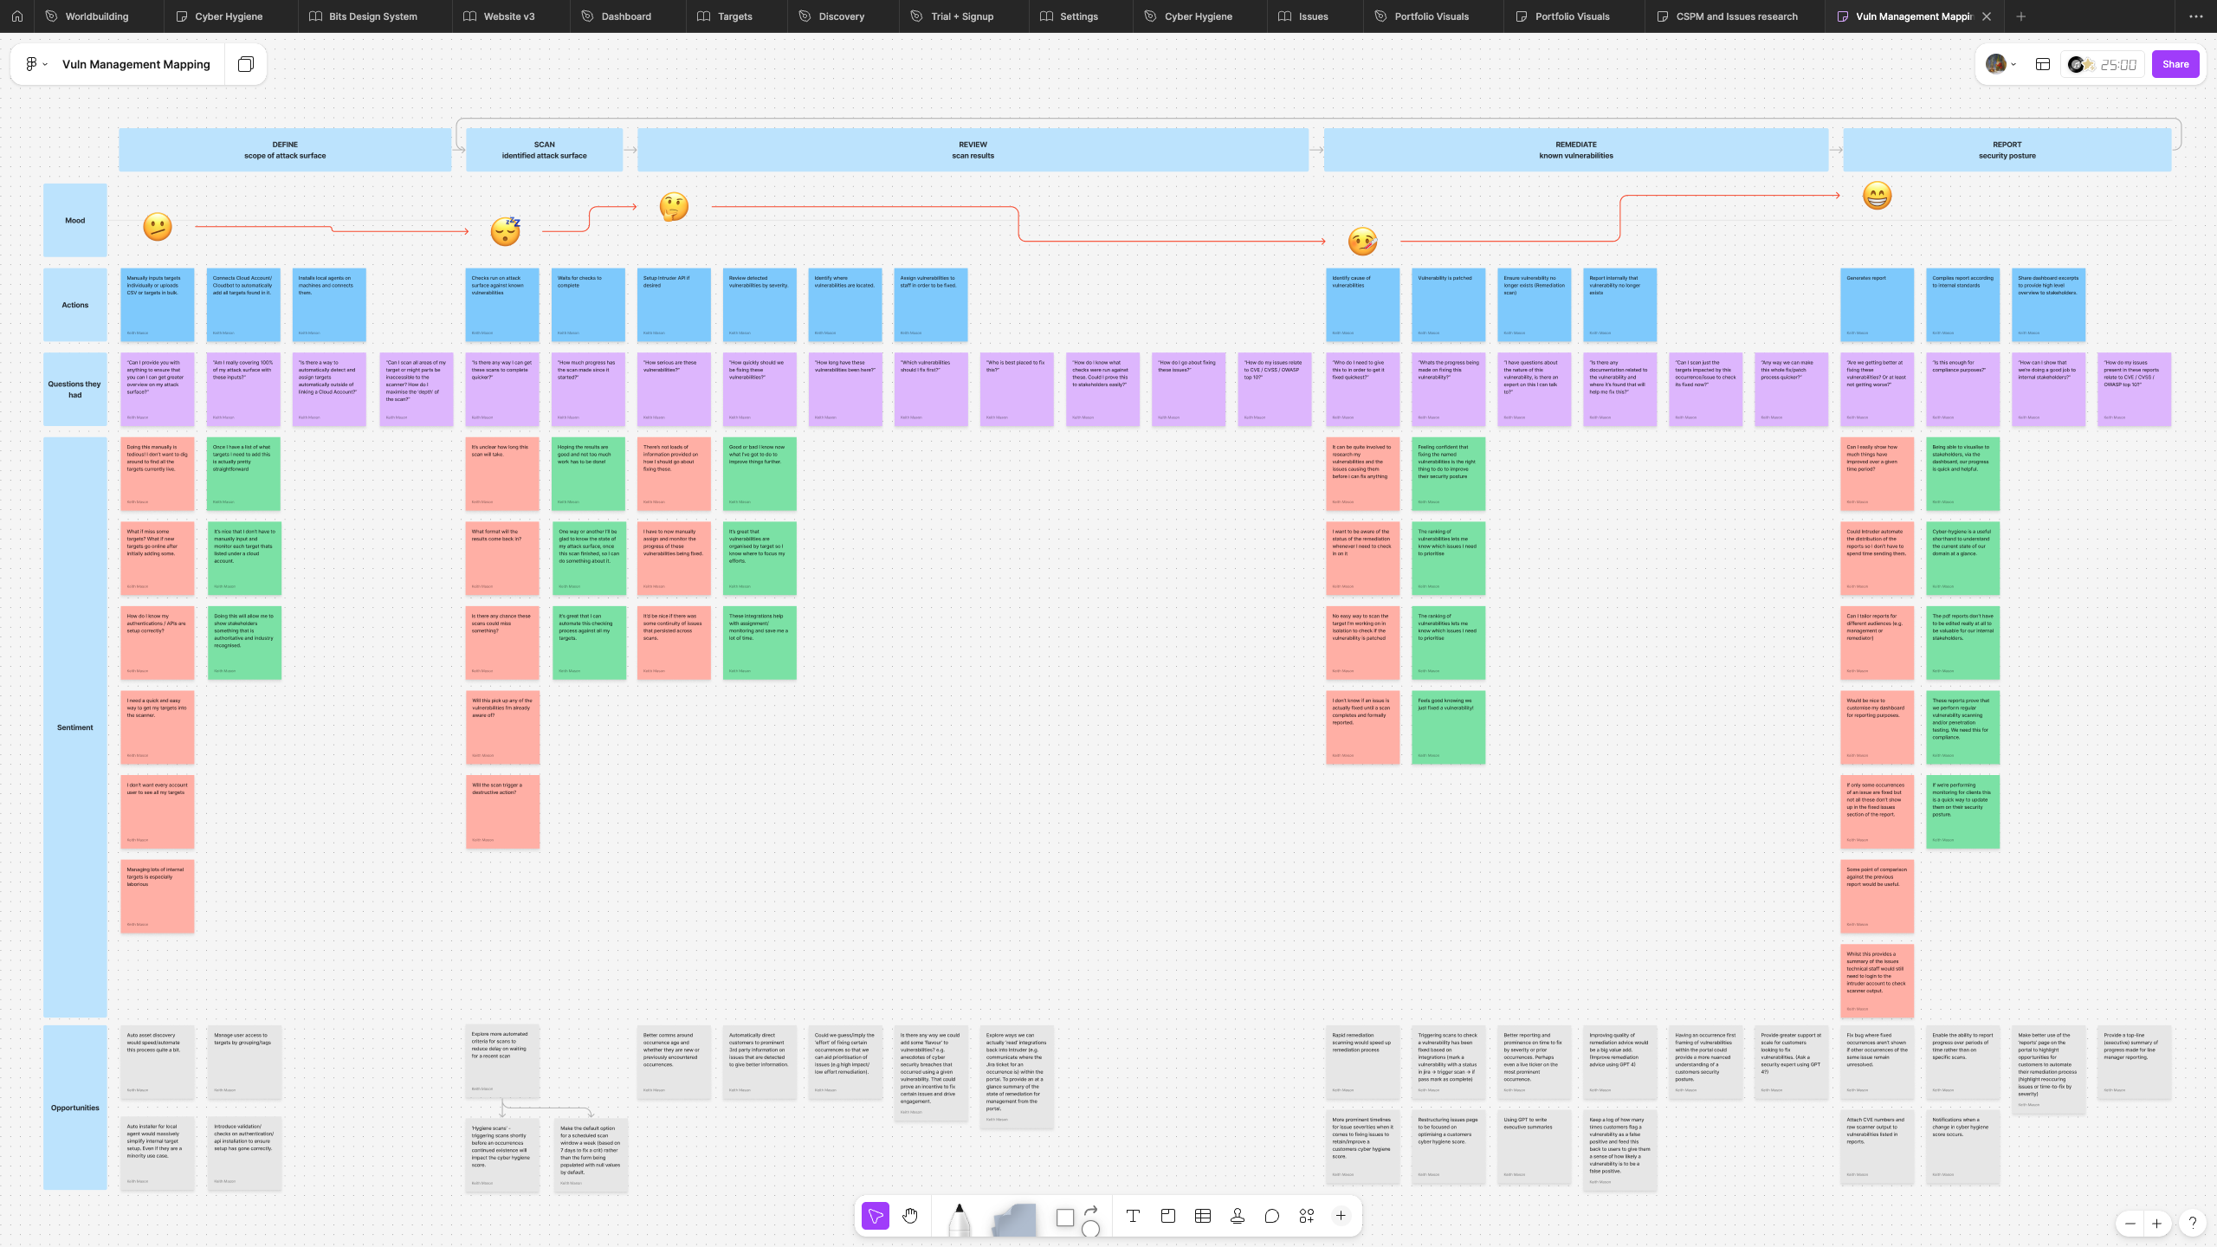The image size is (2217, 1247).
Task: Open widgets and plugins menu
Action: coord(1307,1216)
